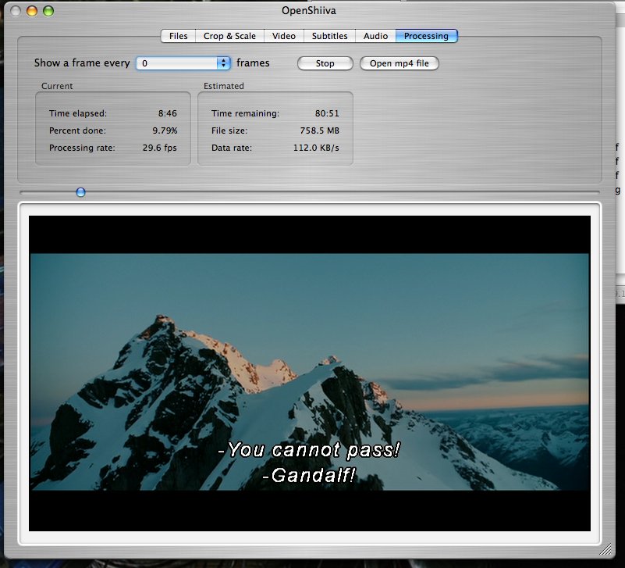625x568 pixels.
Task: Click the File size value 758.5 MB
Action: pyautogui.click(x=319, y=130)
